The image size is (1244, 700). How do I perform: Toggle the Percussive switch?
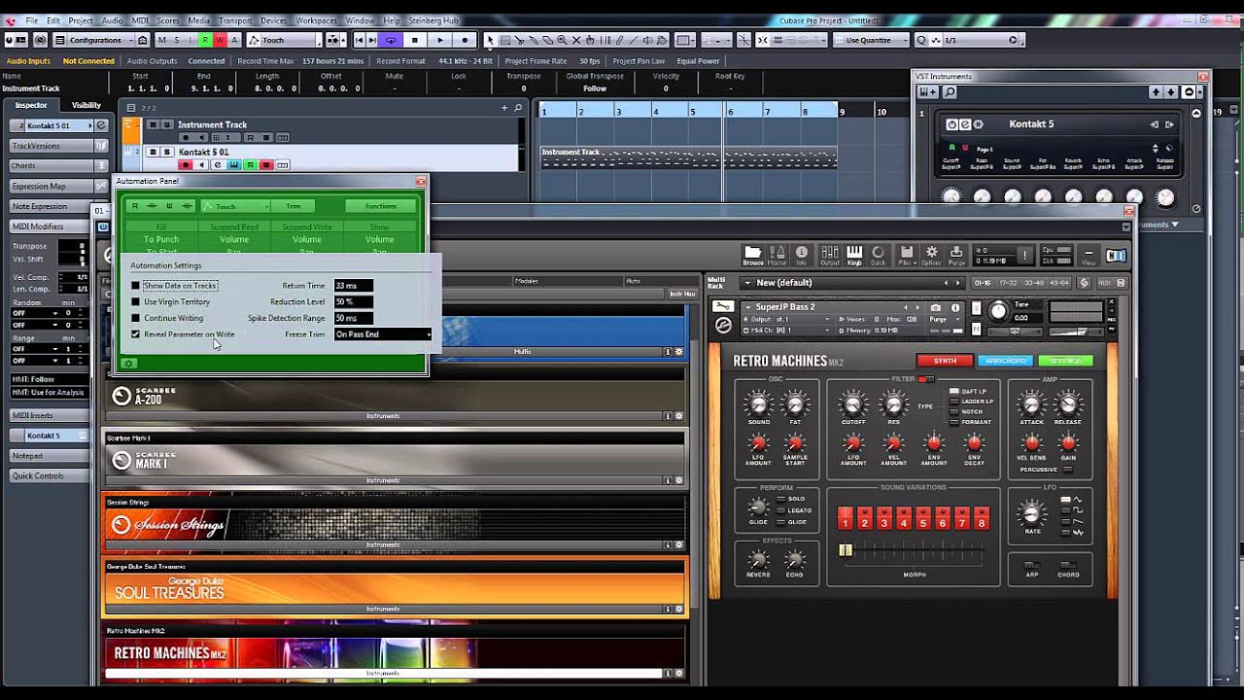[x=1068, y=470]
